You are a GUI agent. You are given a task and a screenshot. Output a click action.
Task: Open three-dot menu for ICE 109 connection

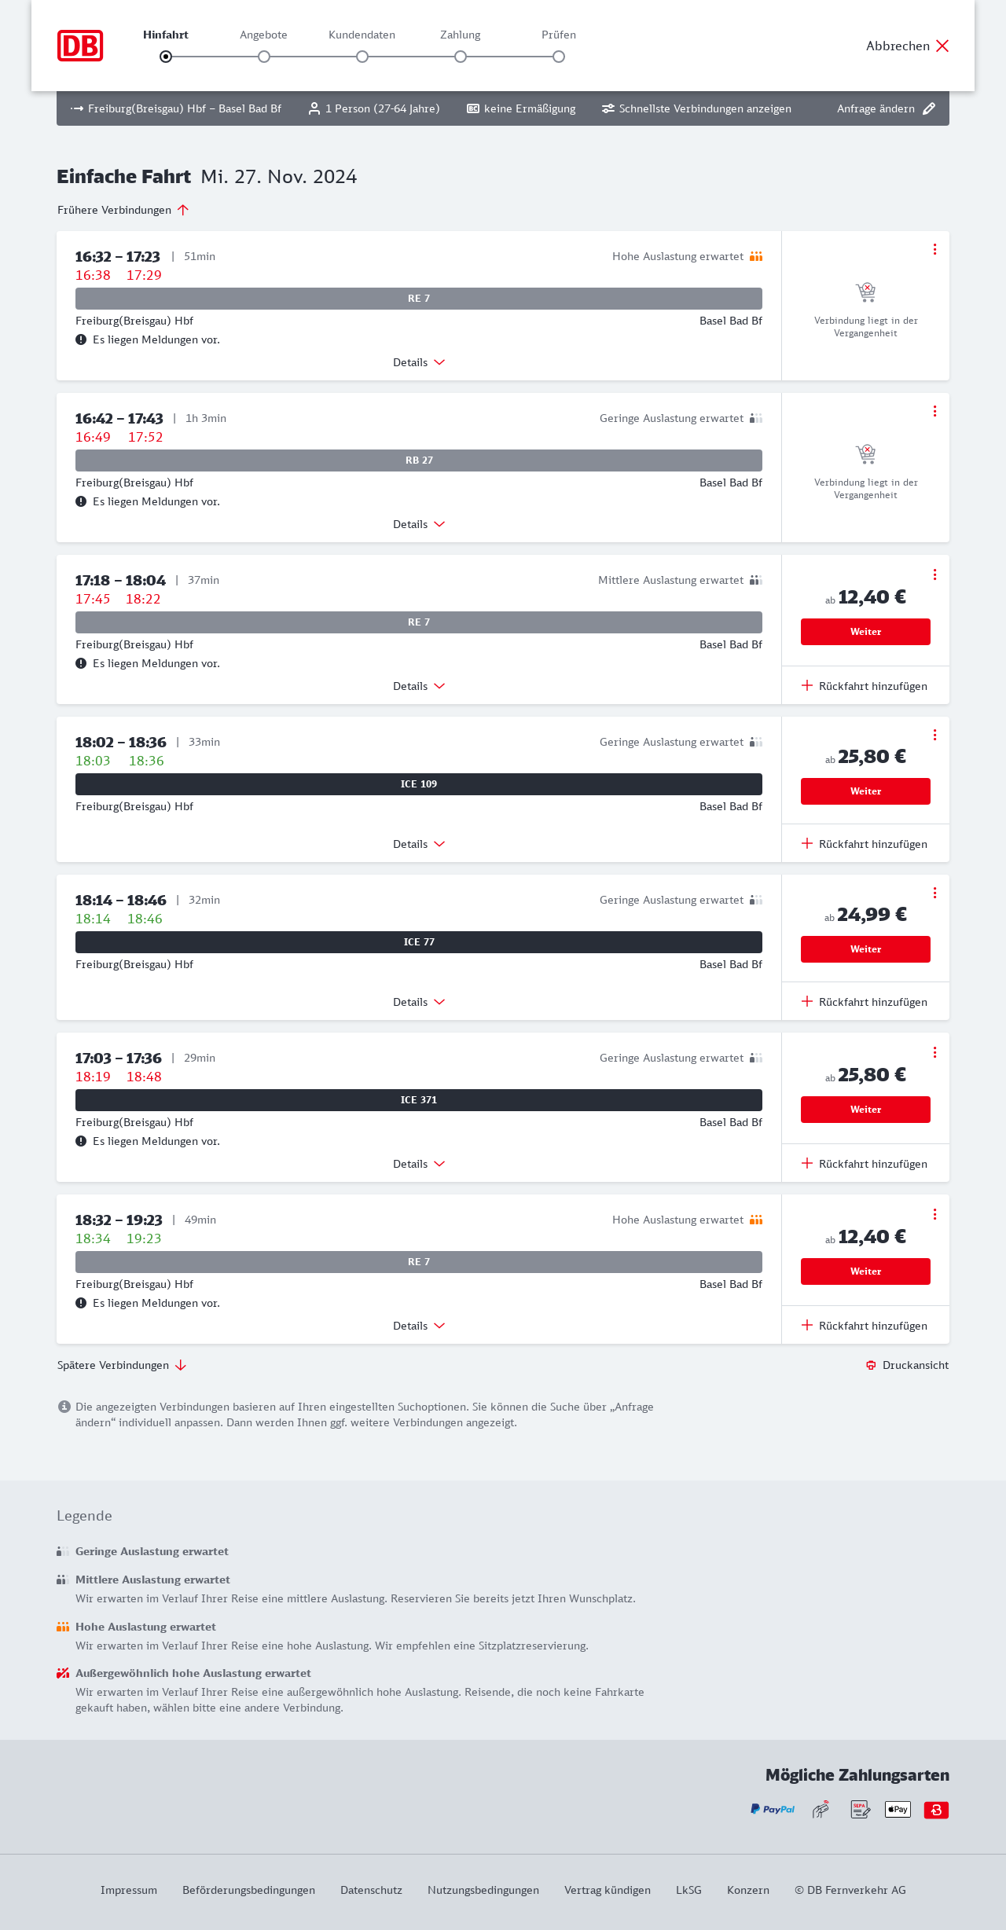point(934,735)
